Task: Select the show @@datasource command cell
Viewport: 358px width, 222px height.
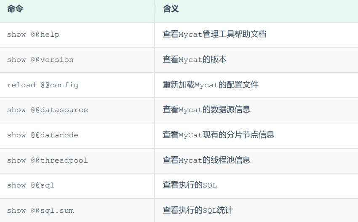Action: (x=47, y=110)
